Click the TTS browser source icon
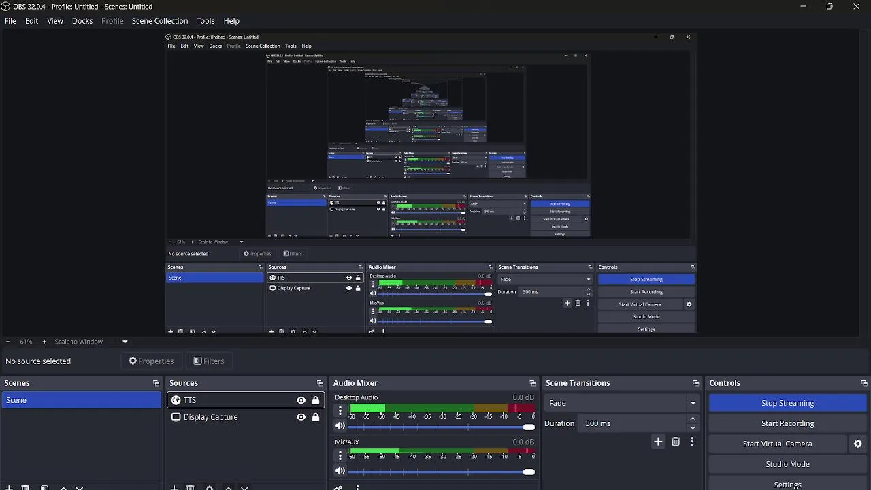This screenshot has height=490, width=871. click(176, 400)
